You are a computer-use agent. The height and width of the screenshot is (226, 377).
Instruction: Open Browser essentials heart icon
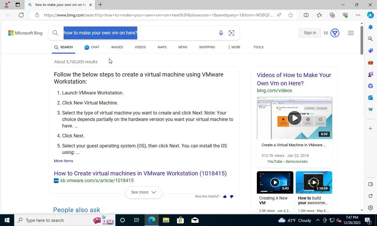point(345,15)
